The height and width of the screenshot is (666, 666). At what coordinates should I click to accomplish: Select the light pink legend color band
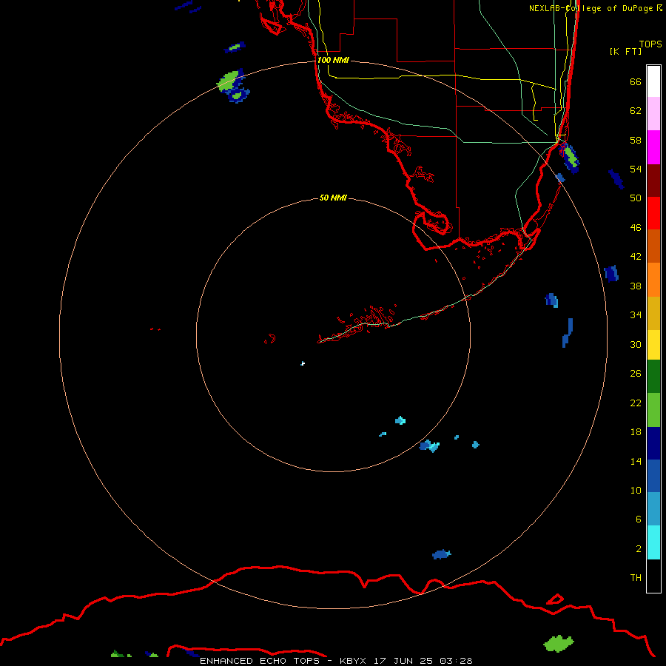pyautogui.click(x=653, y=114)
